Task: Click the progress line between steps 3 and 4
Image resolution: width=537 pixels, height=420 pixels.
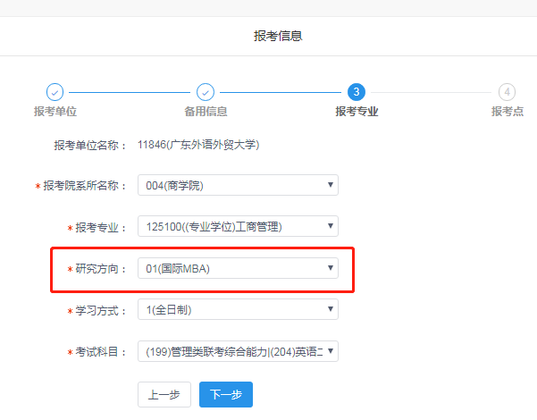Action: point(432,92)
